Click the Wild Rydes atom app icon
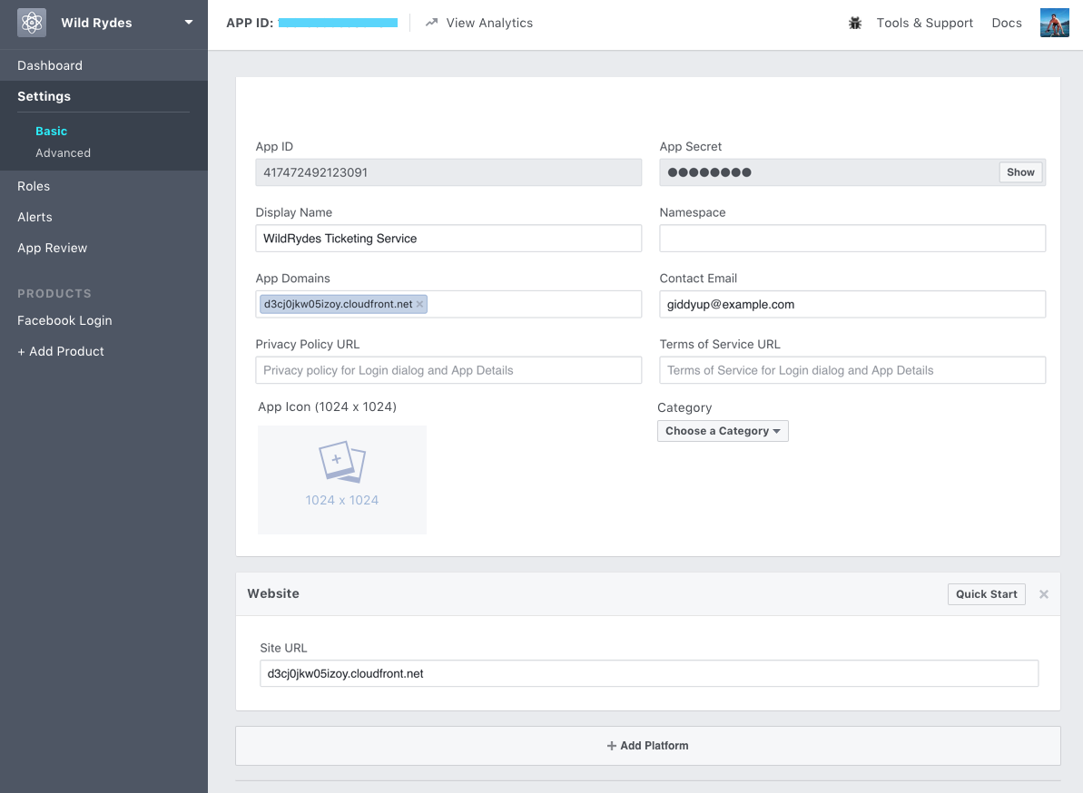 (32, 23)
